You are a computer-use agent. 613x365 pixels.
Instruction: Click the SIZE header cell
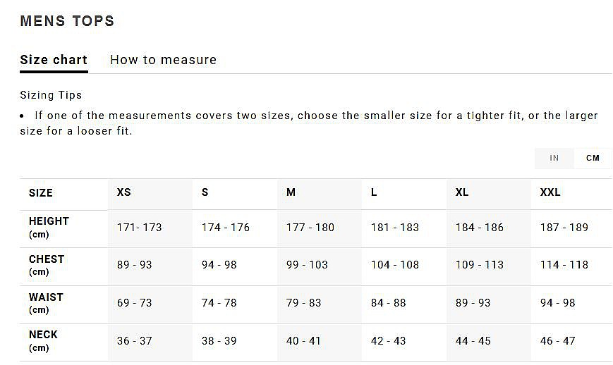coord(41,193)
